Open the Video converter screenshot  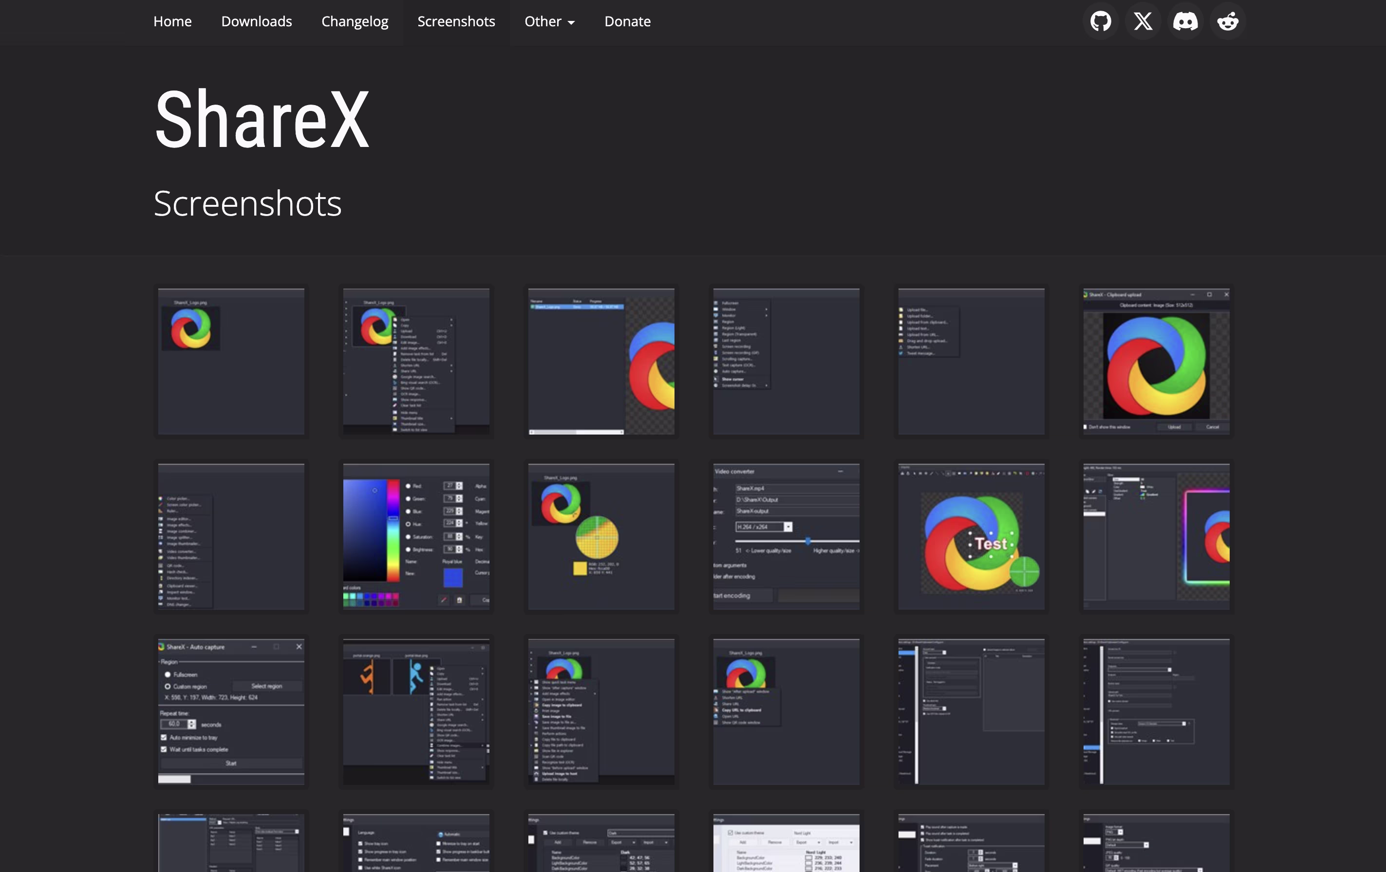coord(786,536)
